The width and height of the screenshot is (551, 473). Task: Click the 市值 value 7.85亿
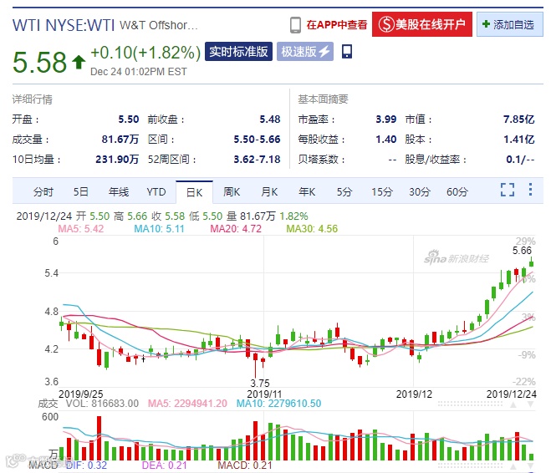coord(518,120)
